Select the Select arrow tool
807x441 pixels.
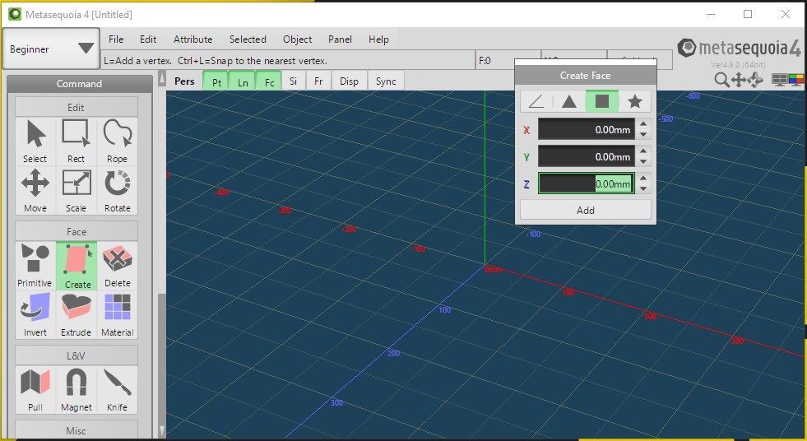click(35, 141)
